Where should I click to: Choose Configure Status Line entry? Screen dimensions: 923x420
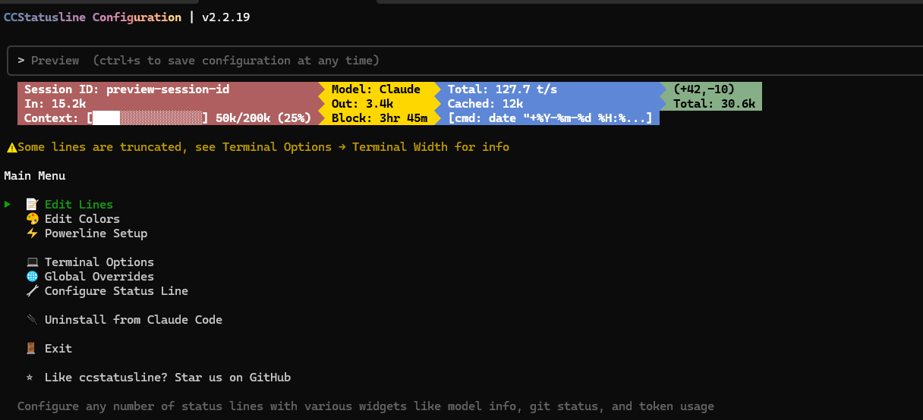[116, 290]
